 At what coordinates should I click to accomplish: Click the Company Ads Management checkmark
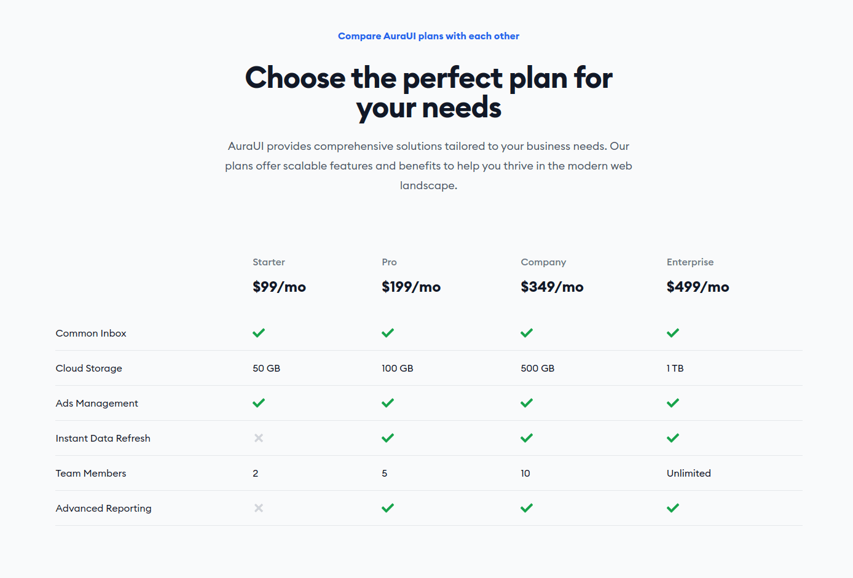click(527, 403)
